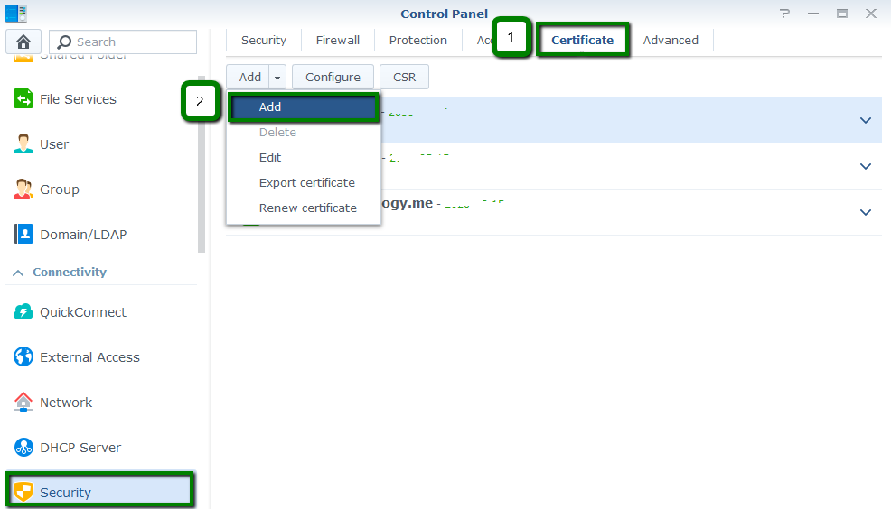The height and width of the screenshot is (509, 891).
Task: Expand the synology.me certificate chevron
Action: pos(865,212)
